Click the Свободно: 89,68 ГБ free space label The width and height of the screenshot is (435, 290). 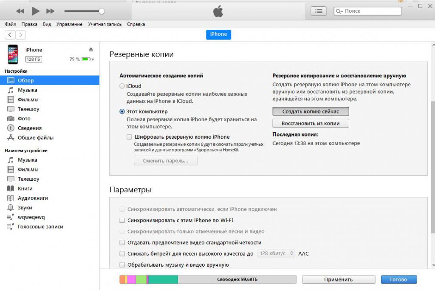237,279
